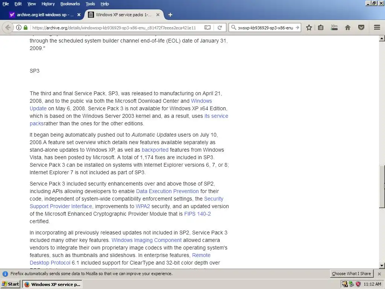Image resolution: width=385 pixels, height=289 pixels.
Task: Open the 30m downloads indicator
Action: pos(334,27)
